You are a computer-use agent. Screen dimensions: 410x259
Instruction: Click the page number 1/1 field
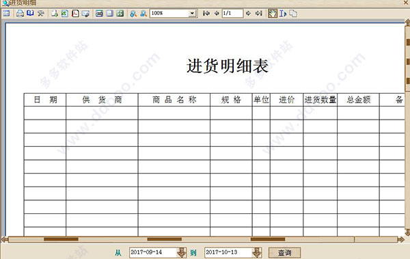pos(232,13)
